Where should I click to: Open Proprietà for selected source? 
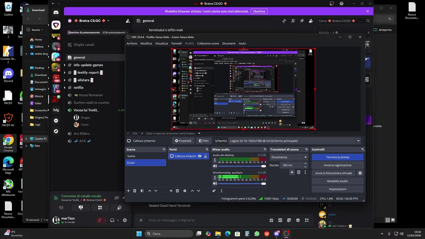click(183, 141)
